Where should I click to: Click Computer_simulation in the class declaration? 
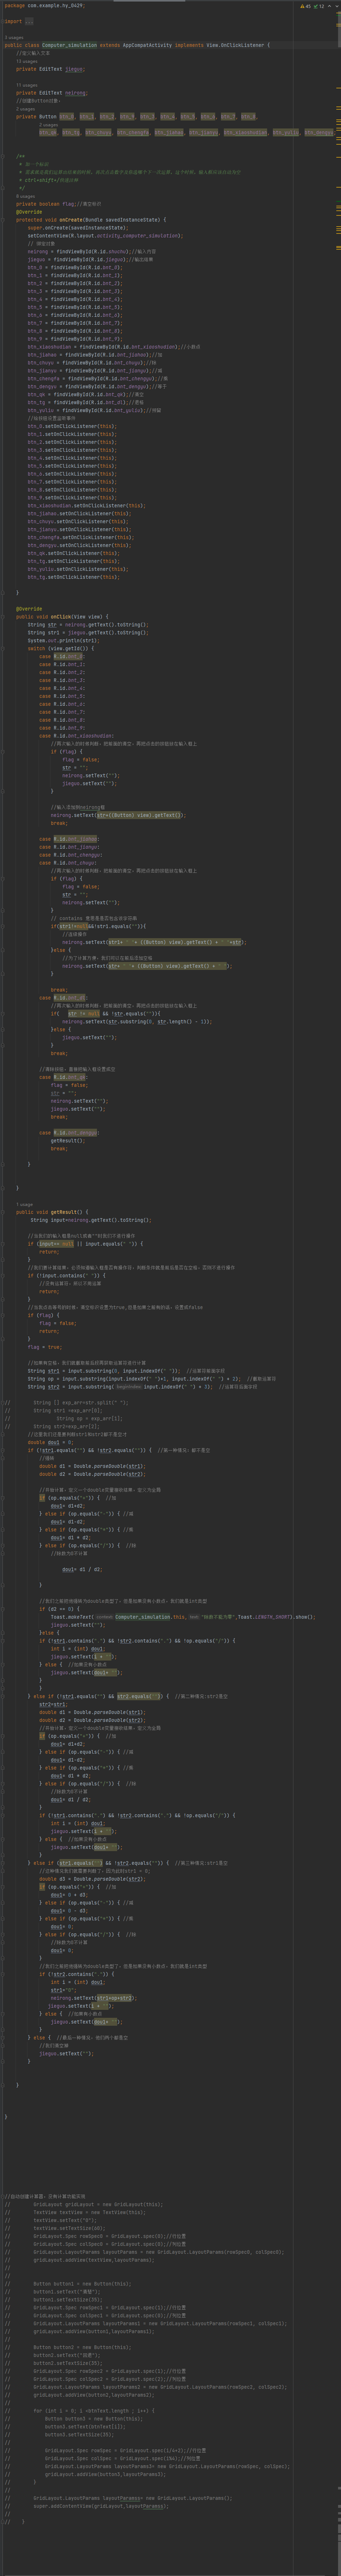pyautogui.click(x=68, y=45)
